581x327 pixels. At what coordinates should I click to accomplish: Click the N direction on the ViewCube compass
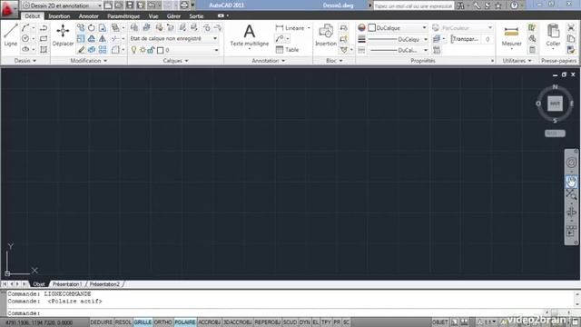(x=555, y=87)
